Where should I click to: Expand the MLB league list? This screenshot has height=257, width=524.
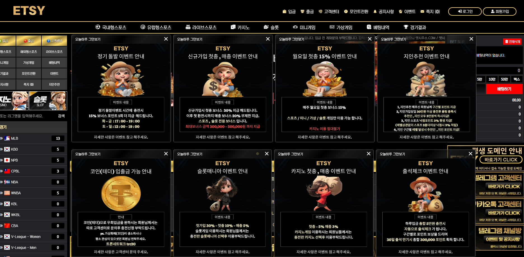[x=33, y=138]
